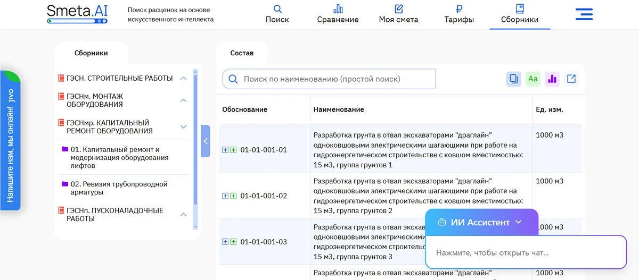Click the purple bar chart icon
639x280 pixels.
click(552, 79)
